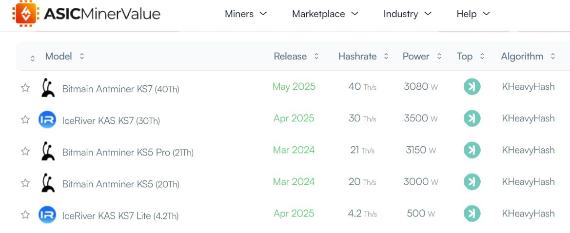Viewport: 570px width, 233px height.
Task: Click the 3080 W power value
Action: [x=421, y=86]
